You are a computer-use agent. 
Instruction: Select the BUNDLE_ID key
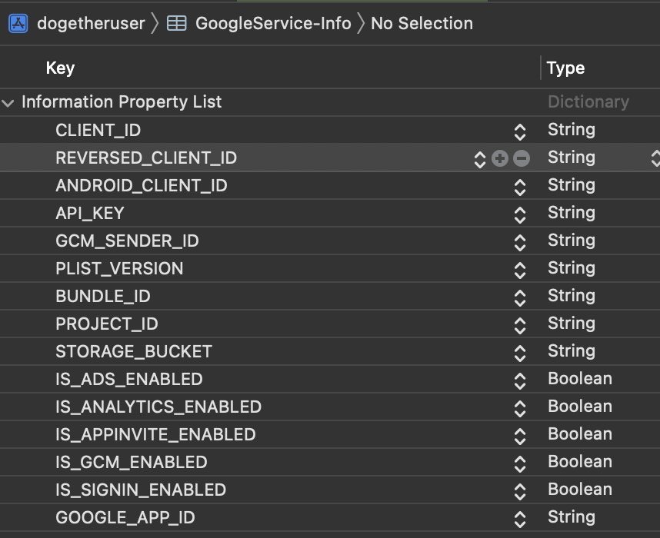(x=103, y=297)
